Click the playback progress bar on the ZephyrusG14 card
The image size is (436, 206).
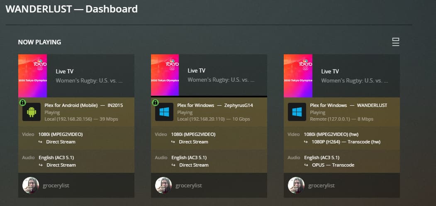click(x=209, y=97)
